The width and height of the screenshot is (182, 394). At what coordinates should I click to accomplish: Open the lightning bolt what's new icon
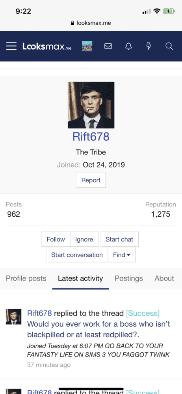149,46
